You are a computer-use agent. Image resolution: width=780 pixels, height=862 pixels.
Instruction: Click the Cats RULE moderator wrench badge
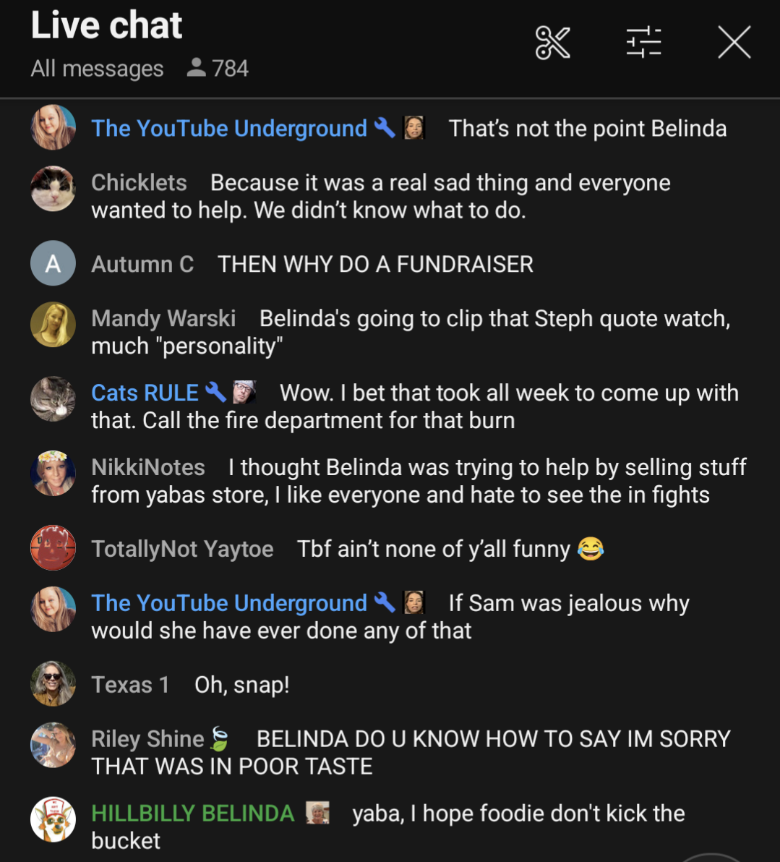click(215, 392)
